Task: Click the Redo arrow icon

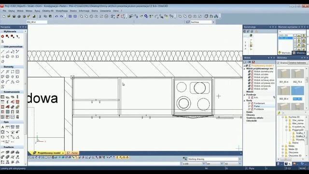Action: pos(61,16)
